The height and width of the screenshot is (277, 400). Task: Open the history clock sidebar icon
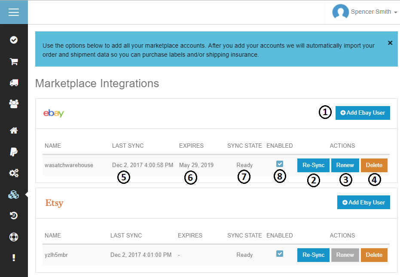click(14, 216)
